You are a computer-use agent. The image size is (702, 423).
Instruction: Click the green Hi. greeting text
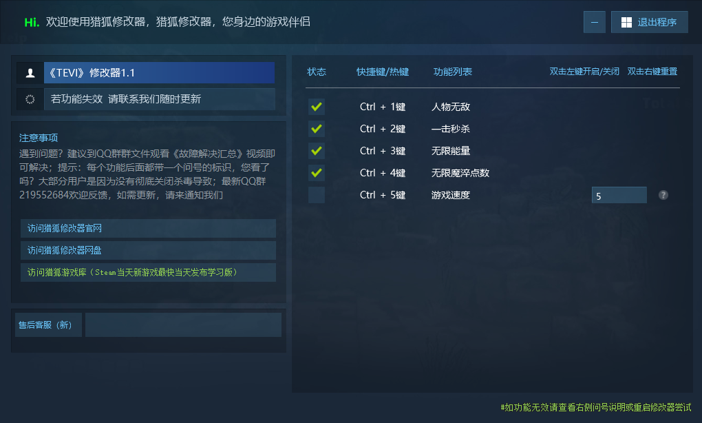pos(32,22)
